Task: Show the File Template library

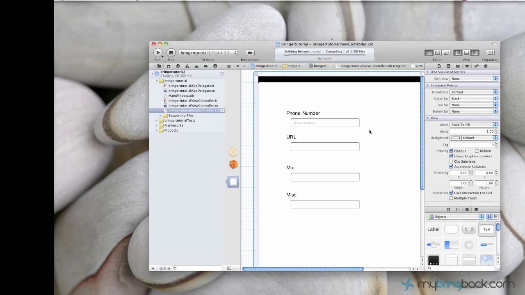Action: (x=448, y=209)
